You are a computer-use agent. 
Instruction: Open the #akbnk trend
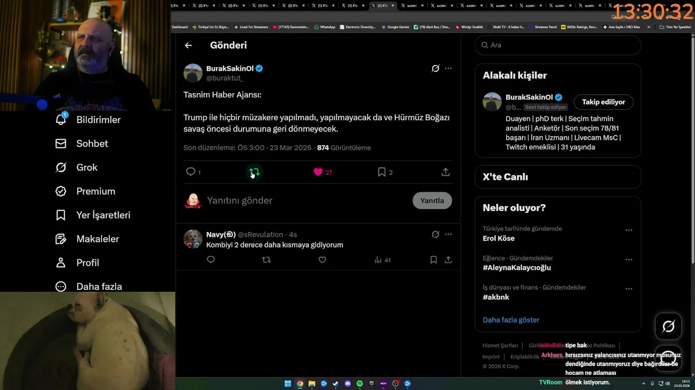pos(496,297)
